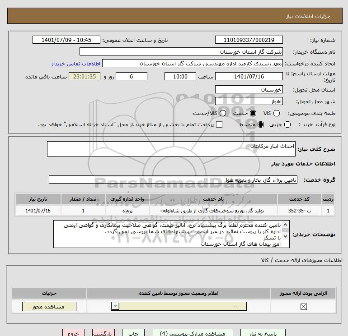348x336 pixels.
Task: Click the remaining days field showing 6
Action: (x=132, y=76)
